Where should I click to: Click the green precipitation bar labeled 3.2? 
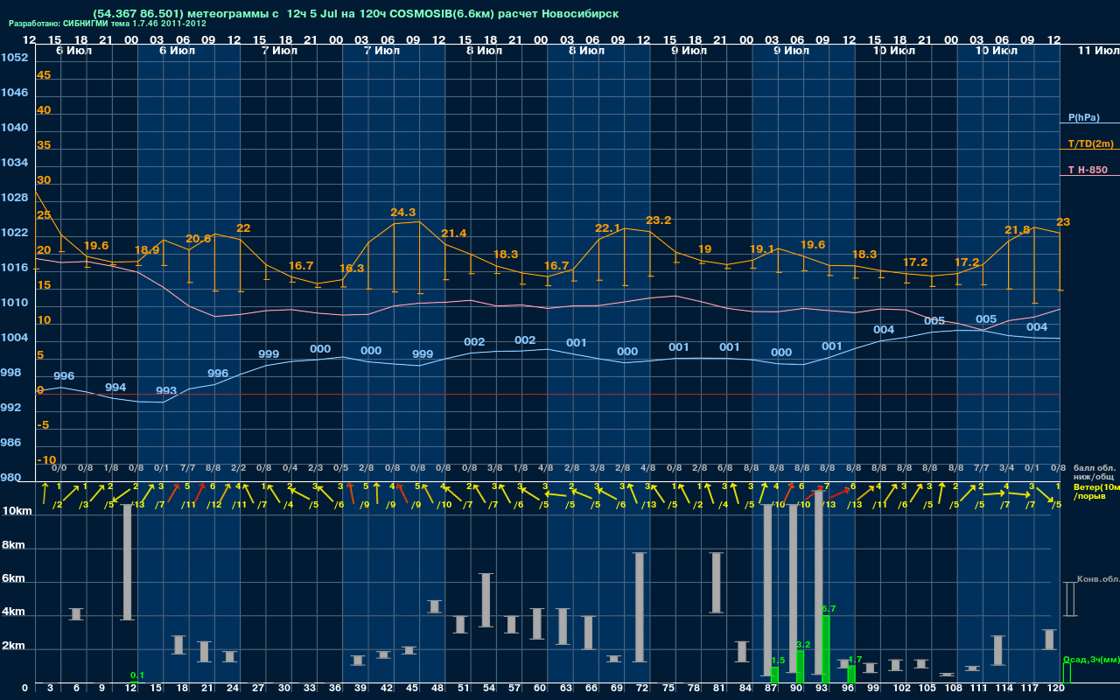tap(801, 667)
